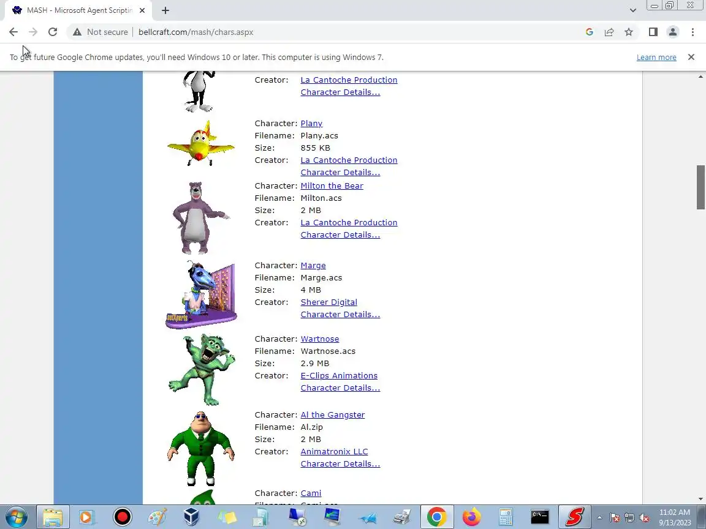Open Character Details for Milton
706x529 pixels.
pyautogui.click(x=340, y=235)
